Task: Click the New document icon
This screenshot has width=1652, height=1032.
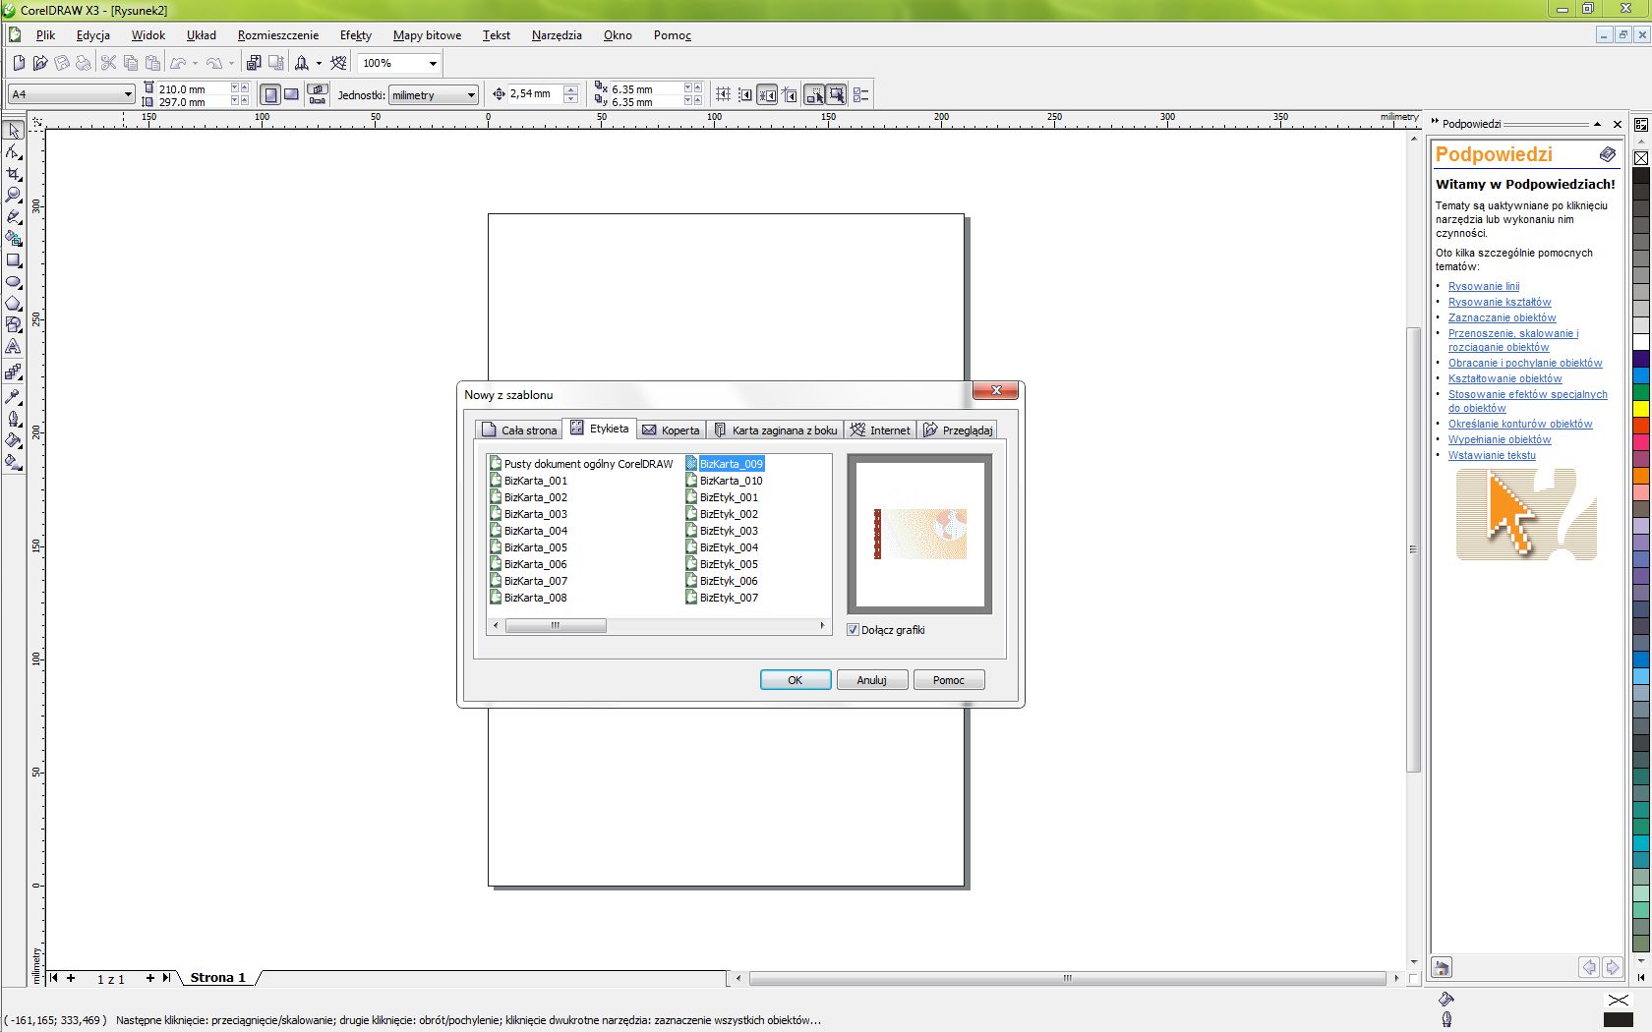Action: coord(19,63)
